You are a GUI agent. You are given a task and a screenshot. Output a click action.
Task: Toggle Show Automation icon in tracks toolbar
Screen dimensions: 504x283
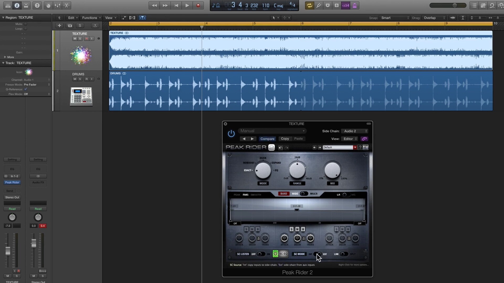pos(124,18)
